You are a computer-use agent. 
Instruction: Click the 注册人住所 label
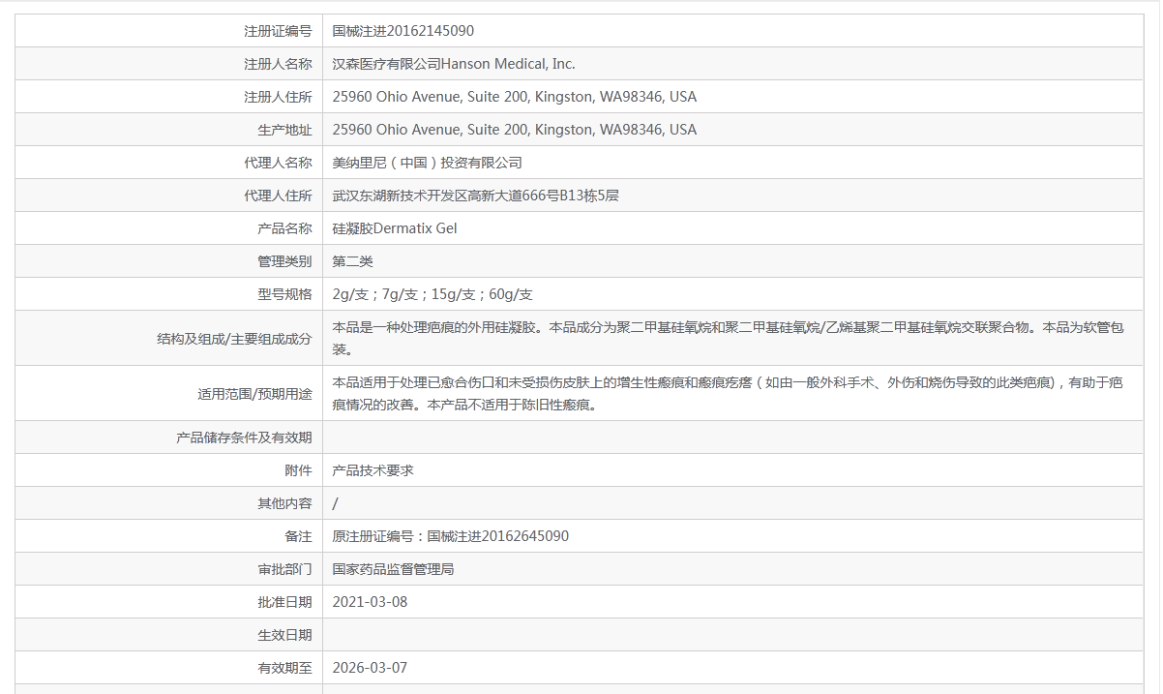[278, 97]
